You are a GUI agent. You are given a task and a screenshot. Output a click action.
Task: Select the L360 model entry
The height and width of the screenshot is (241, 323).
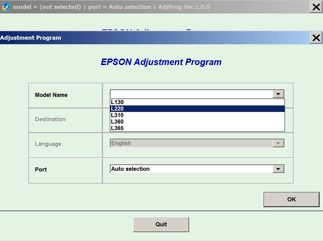coord(197,122)
